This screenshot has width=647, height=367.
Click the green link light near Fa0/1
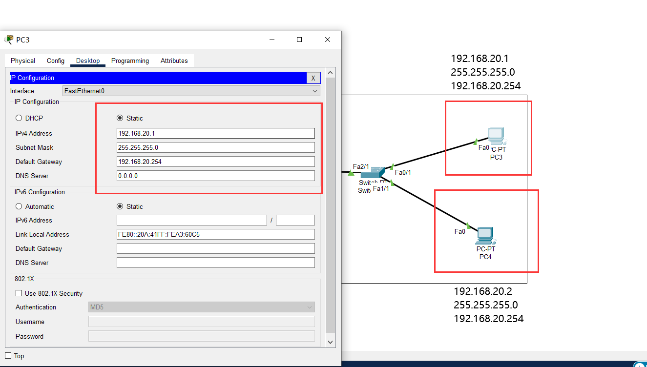pos(392,166)
